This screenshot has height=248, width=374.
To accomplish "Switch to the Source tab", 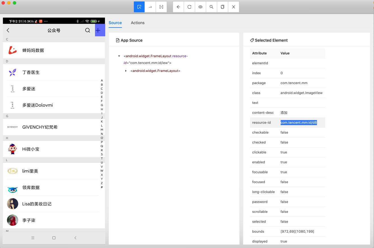I will [x=115, y=23].
